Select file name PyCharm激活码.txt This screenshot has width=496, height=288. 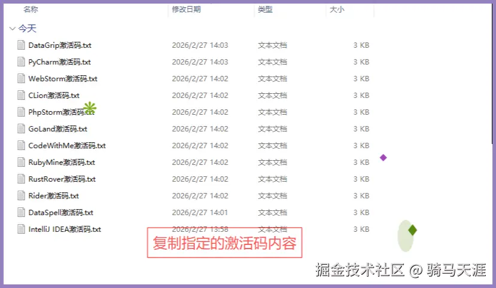59,62
